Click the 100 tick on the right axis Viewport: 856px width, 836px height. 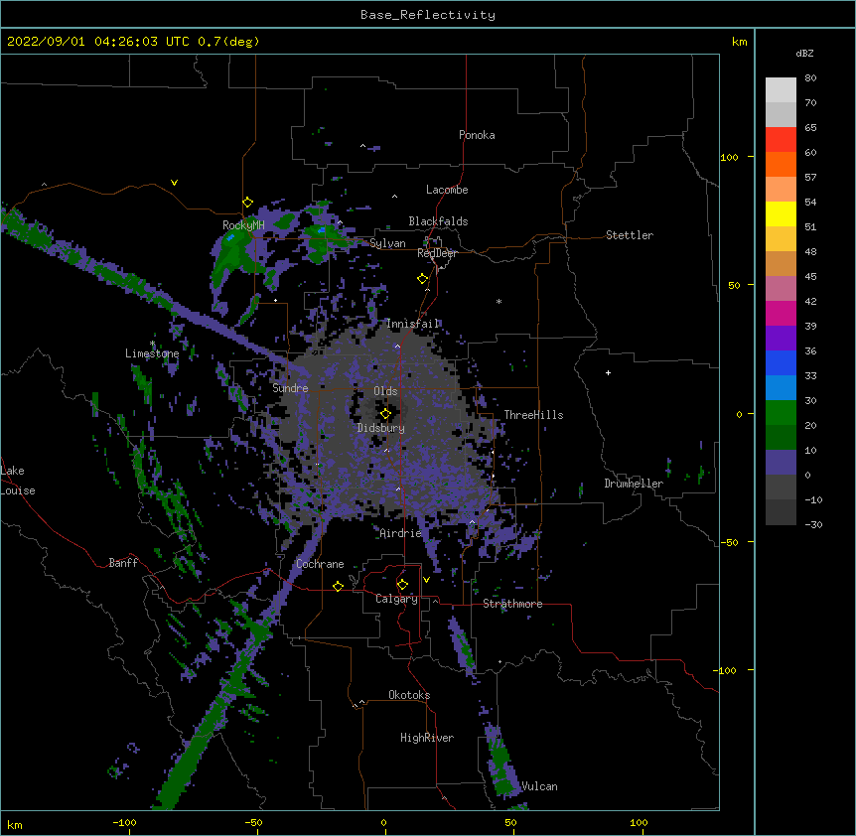(729, 157)
